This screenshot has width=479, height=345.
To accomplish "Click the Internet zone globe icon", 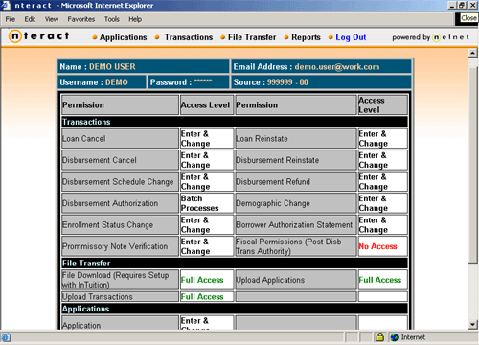I will tap(395, 337).
